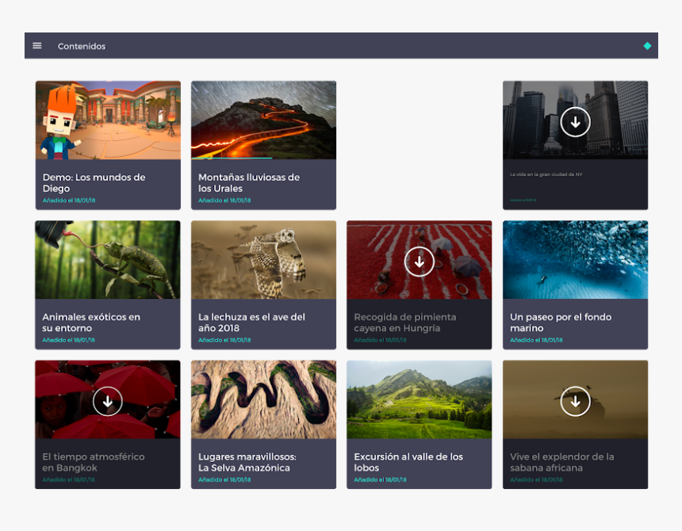Download Recogida de pimienta cayena content
The width and height of the screenshot is (682, 531).
point(420,262)
